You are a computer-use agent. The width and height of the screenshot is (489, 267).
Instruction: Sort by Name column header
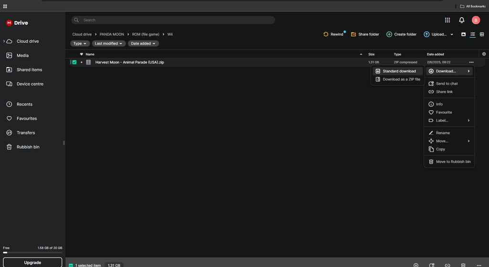90,54
